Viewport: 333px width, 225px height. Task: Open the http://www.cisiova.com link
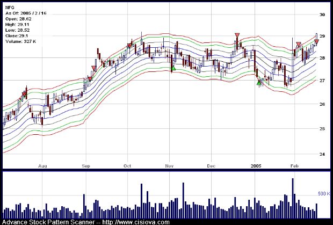136,222
